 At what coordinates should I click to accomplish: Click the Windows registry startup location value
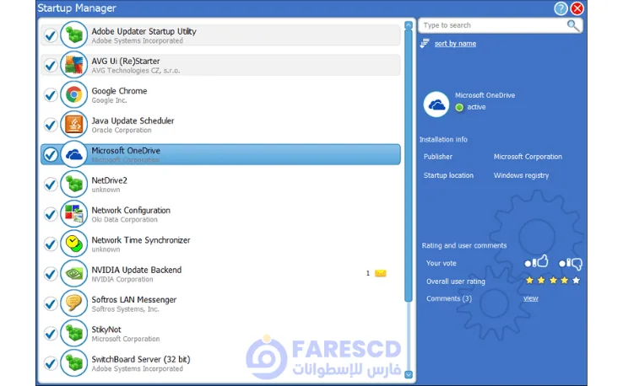pyautogui.click(x=521, y=175)
